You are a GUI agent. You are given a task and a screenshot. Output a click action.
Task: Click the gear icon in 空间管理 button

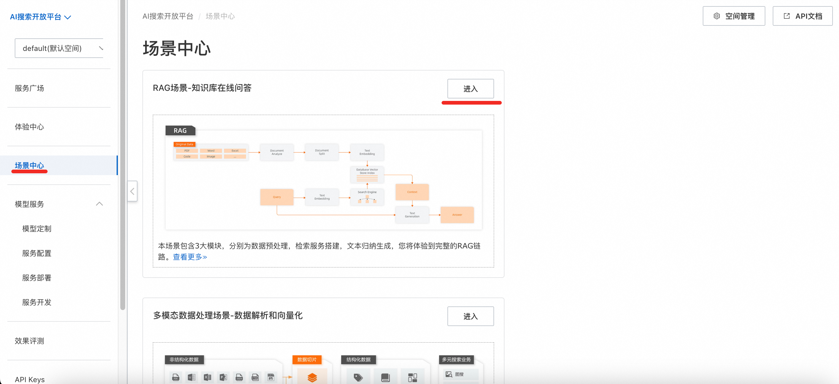(717, 16)
